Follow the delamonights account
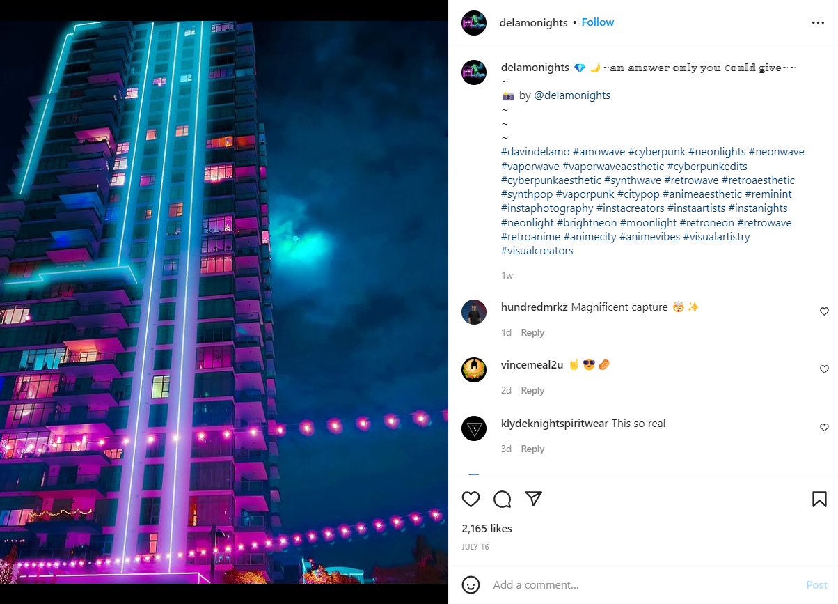 coord(598,22)
